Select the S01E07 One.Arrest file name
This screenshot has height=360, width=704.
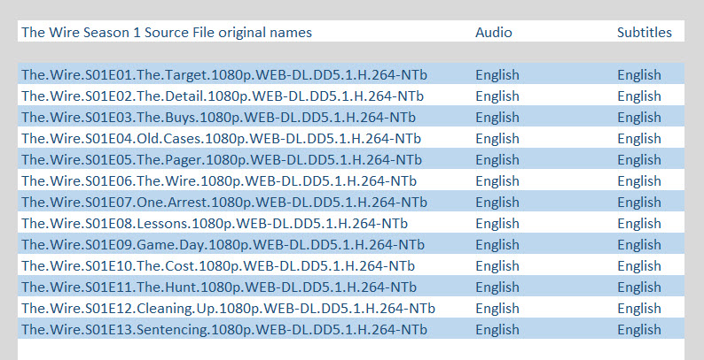tap(224, 203)
